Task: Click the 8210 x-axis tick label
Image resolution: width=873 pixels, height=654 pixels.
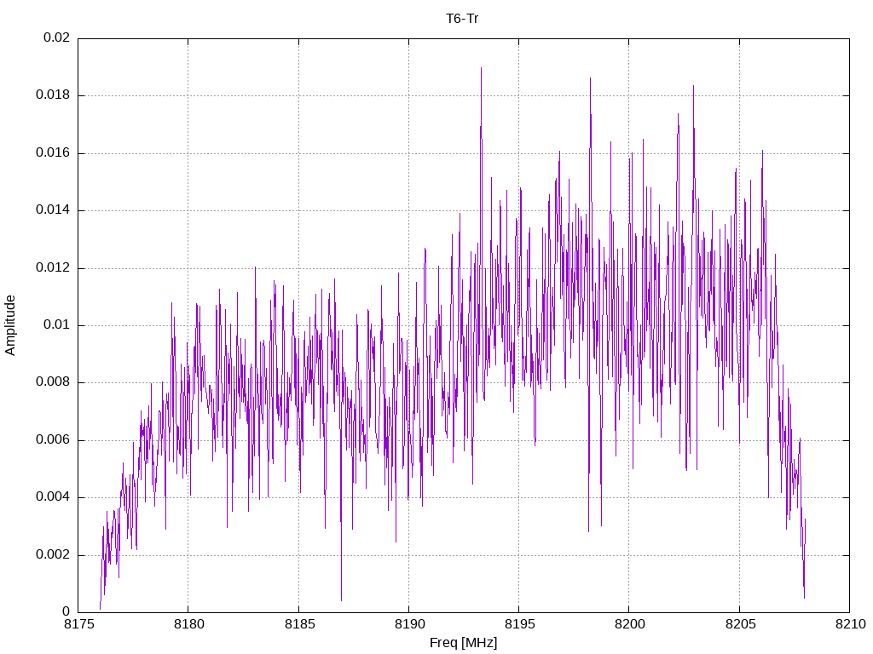Action: coord(851,624)
